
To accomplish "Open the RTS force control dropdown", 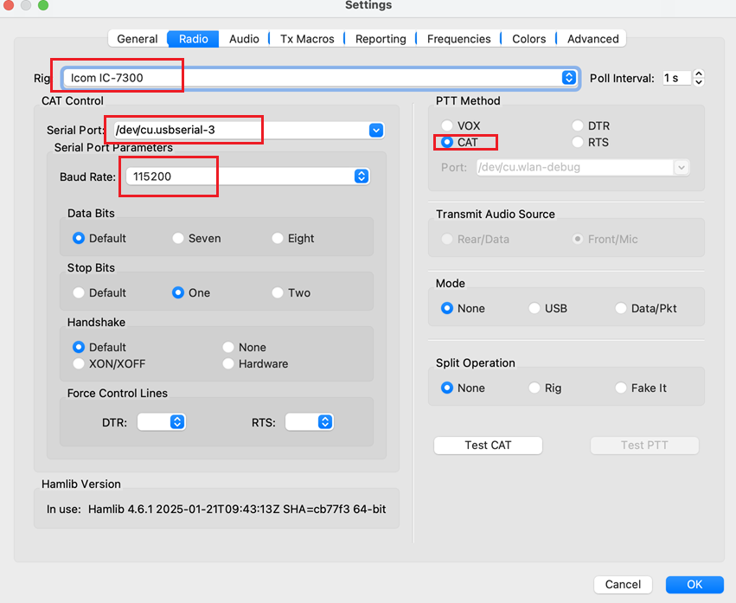I will click(324, 422).
